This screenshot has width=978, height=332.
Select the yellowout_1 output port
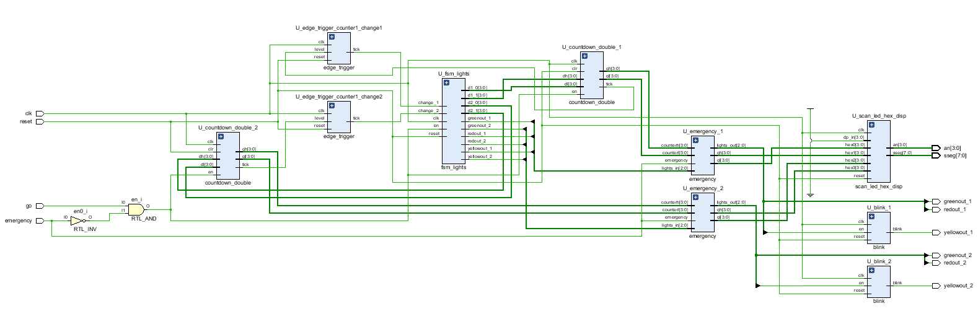point(936,232)
